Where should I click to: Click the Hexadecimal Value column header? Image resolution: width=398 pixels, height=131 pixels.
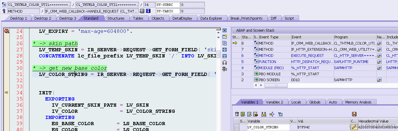pyautogui.click(x=377, y=121)
